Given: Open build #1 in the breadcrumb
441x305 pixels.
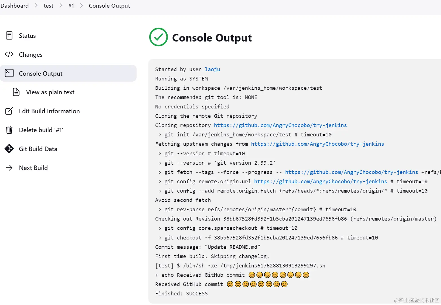Looking at the screenshot, I should [71, 6].
